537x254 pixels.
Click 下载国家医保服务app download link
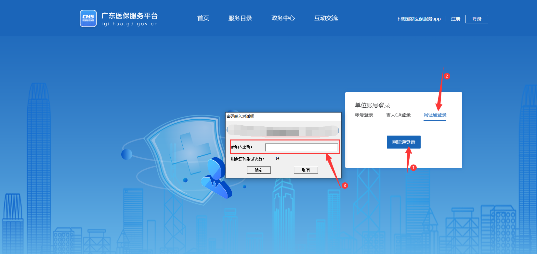(x=418, y=19)
